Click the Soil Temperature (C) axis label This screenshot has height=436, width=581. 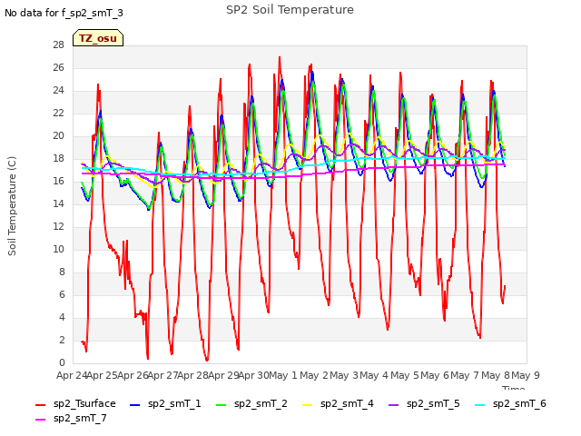[x=12, y=206]
